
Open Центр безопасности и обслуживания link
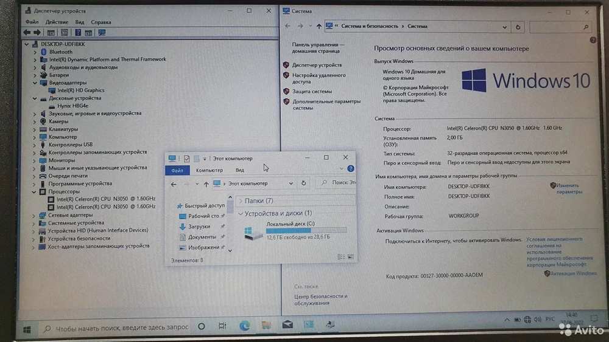coord(320,299)
